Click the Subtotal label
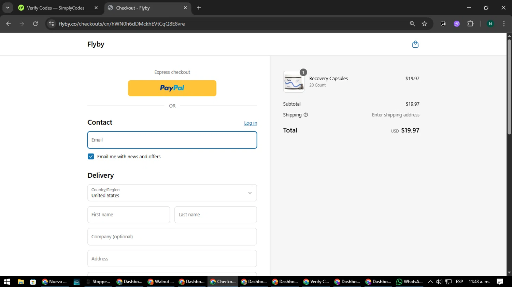Viewport: 512px width, 287px height. tap(292, 104)
